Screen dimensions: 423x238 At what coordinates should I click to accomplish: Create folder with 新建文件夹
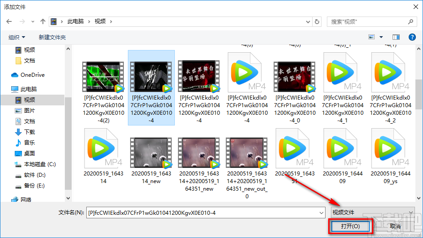coord(52,37)
